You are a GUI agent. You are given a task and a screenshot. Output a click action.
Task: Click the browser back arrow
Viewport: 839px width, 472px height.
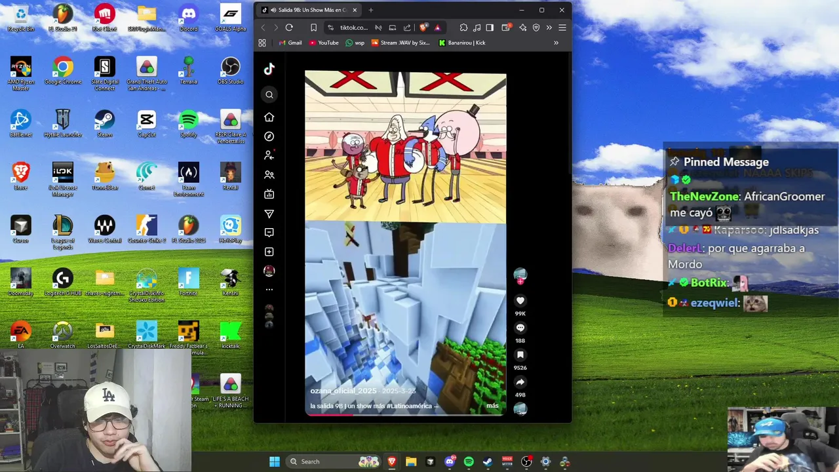(263, 28)
